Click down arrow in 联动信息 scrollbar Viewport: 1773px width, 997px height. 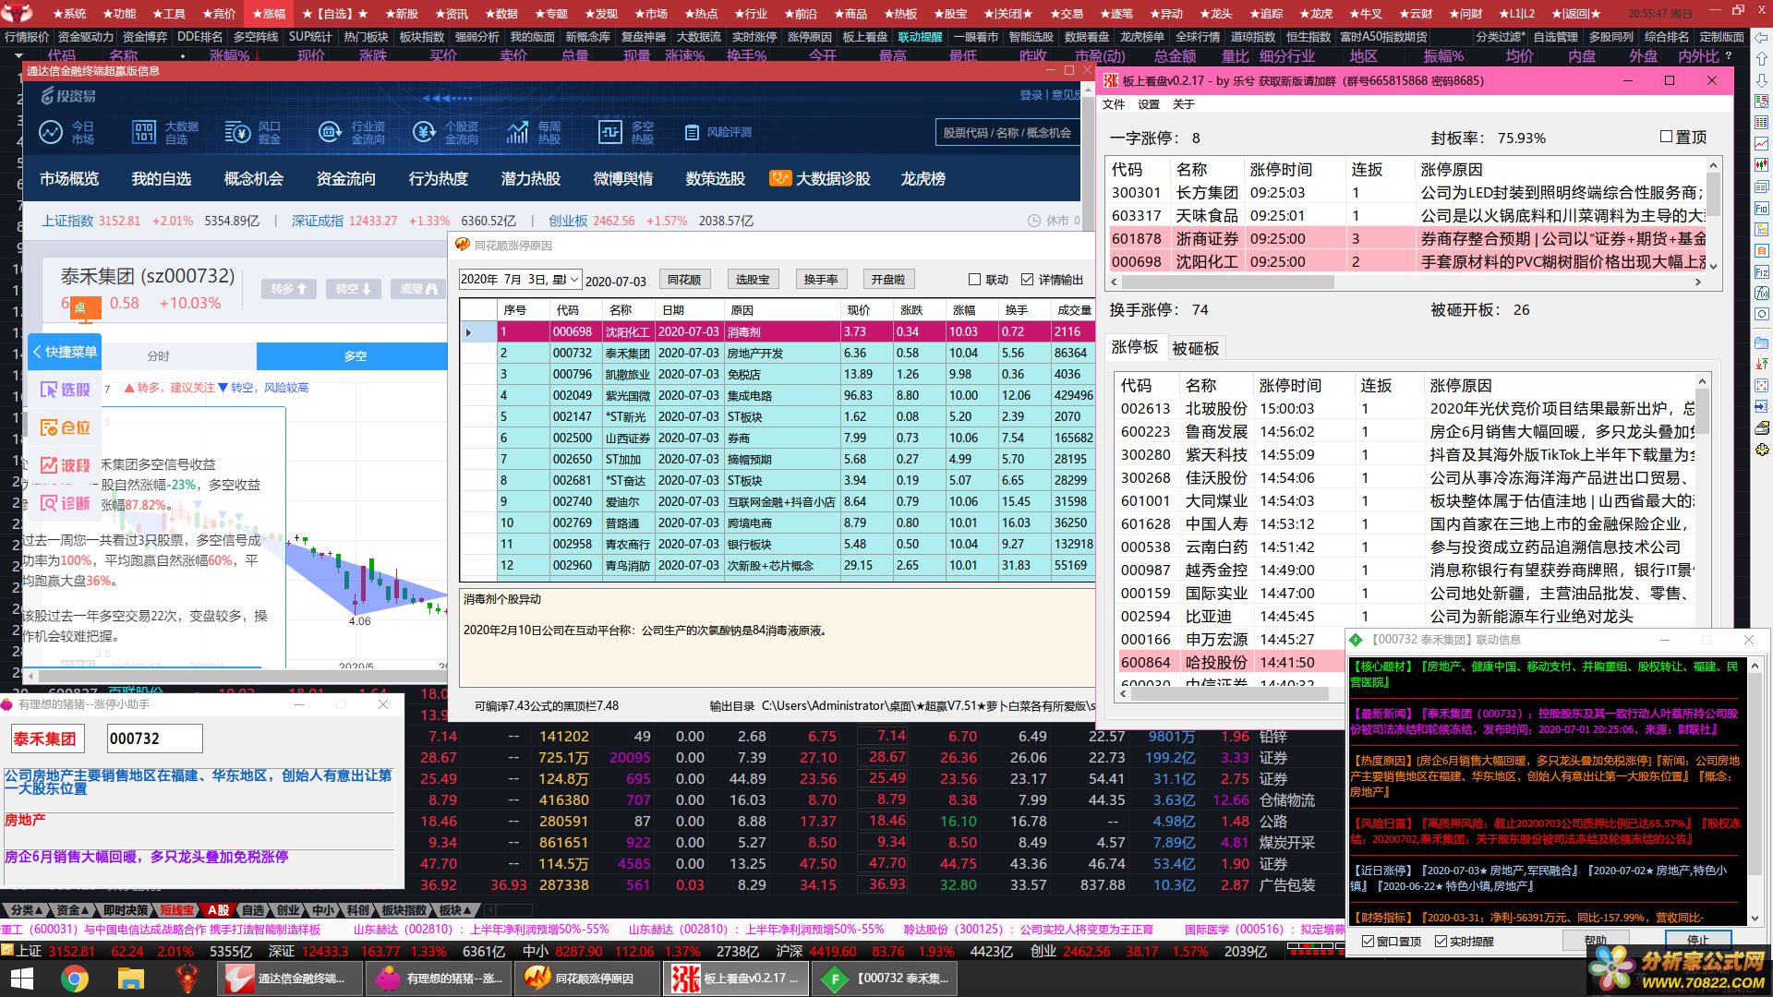click(1755, 919)
